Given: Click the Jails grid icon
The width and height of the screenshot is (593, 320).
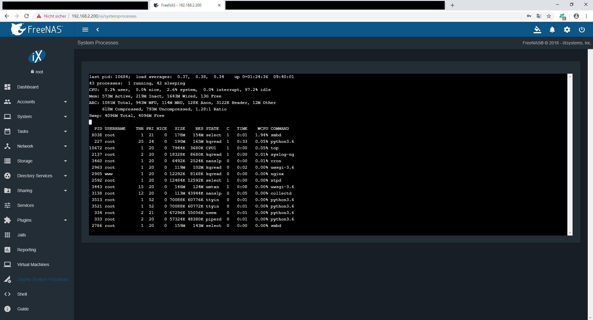Looking at the screenshot, I should [7, 235].
